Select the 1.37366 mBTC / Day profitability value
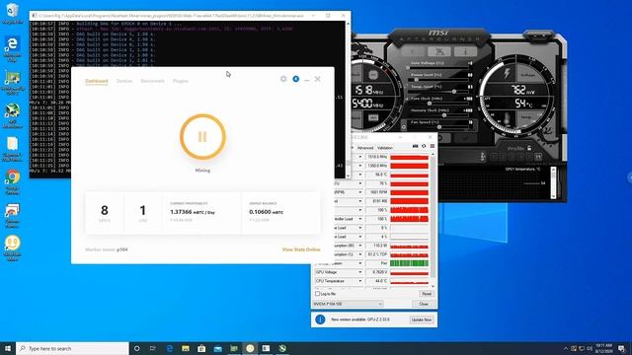 [x=193, y=212]
